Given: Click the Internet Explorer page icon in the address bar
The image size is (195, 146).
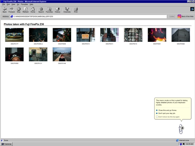Looking at the screenshot, I should (12, 16).
